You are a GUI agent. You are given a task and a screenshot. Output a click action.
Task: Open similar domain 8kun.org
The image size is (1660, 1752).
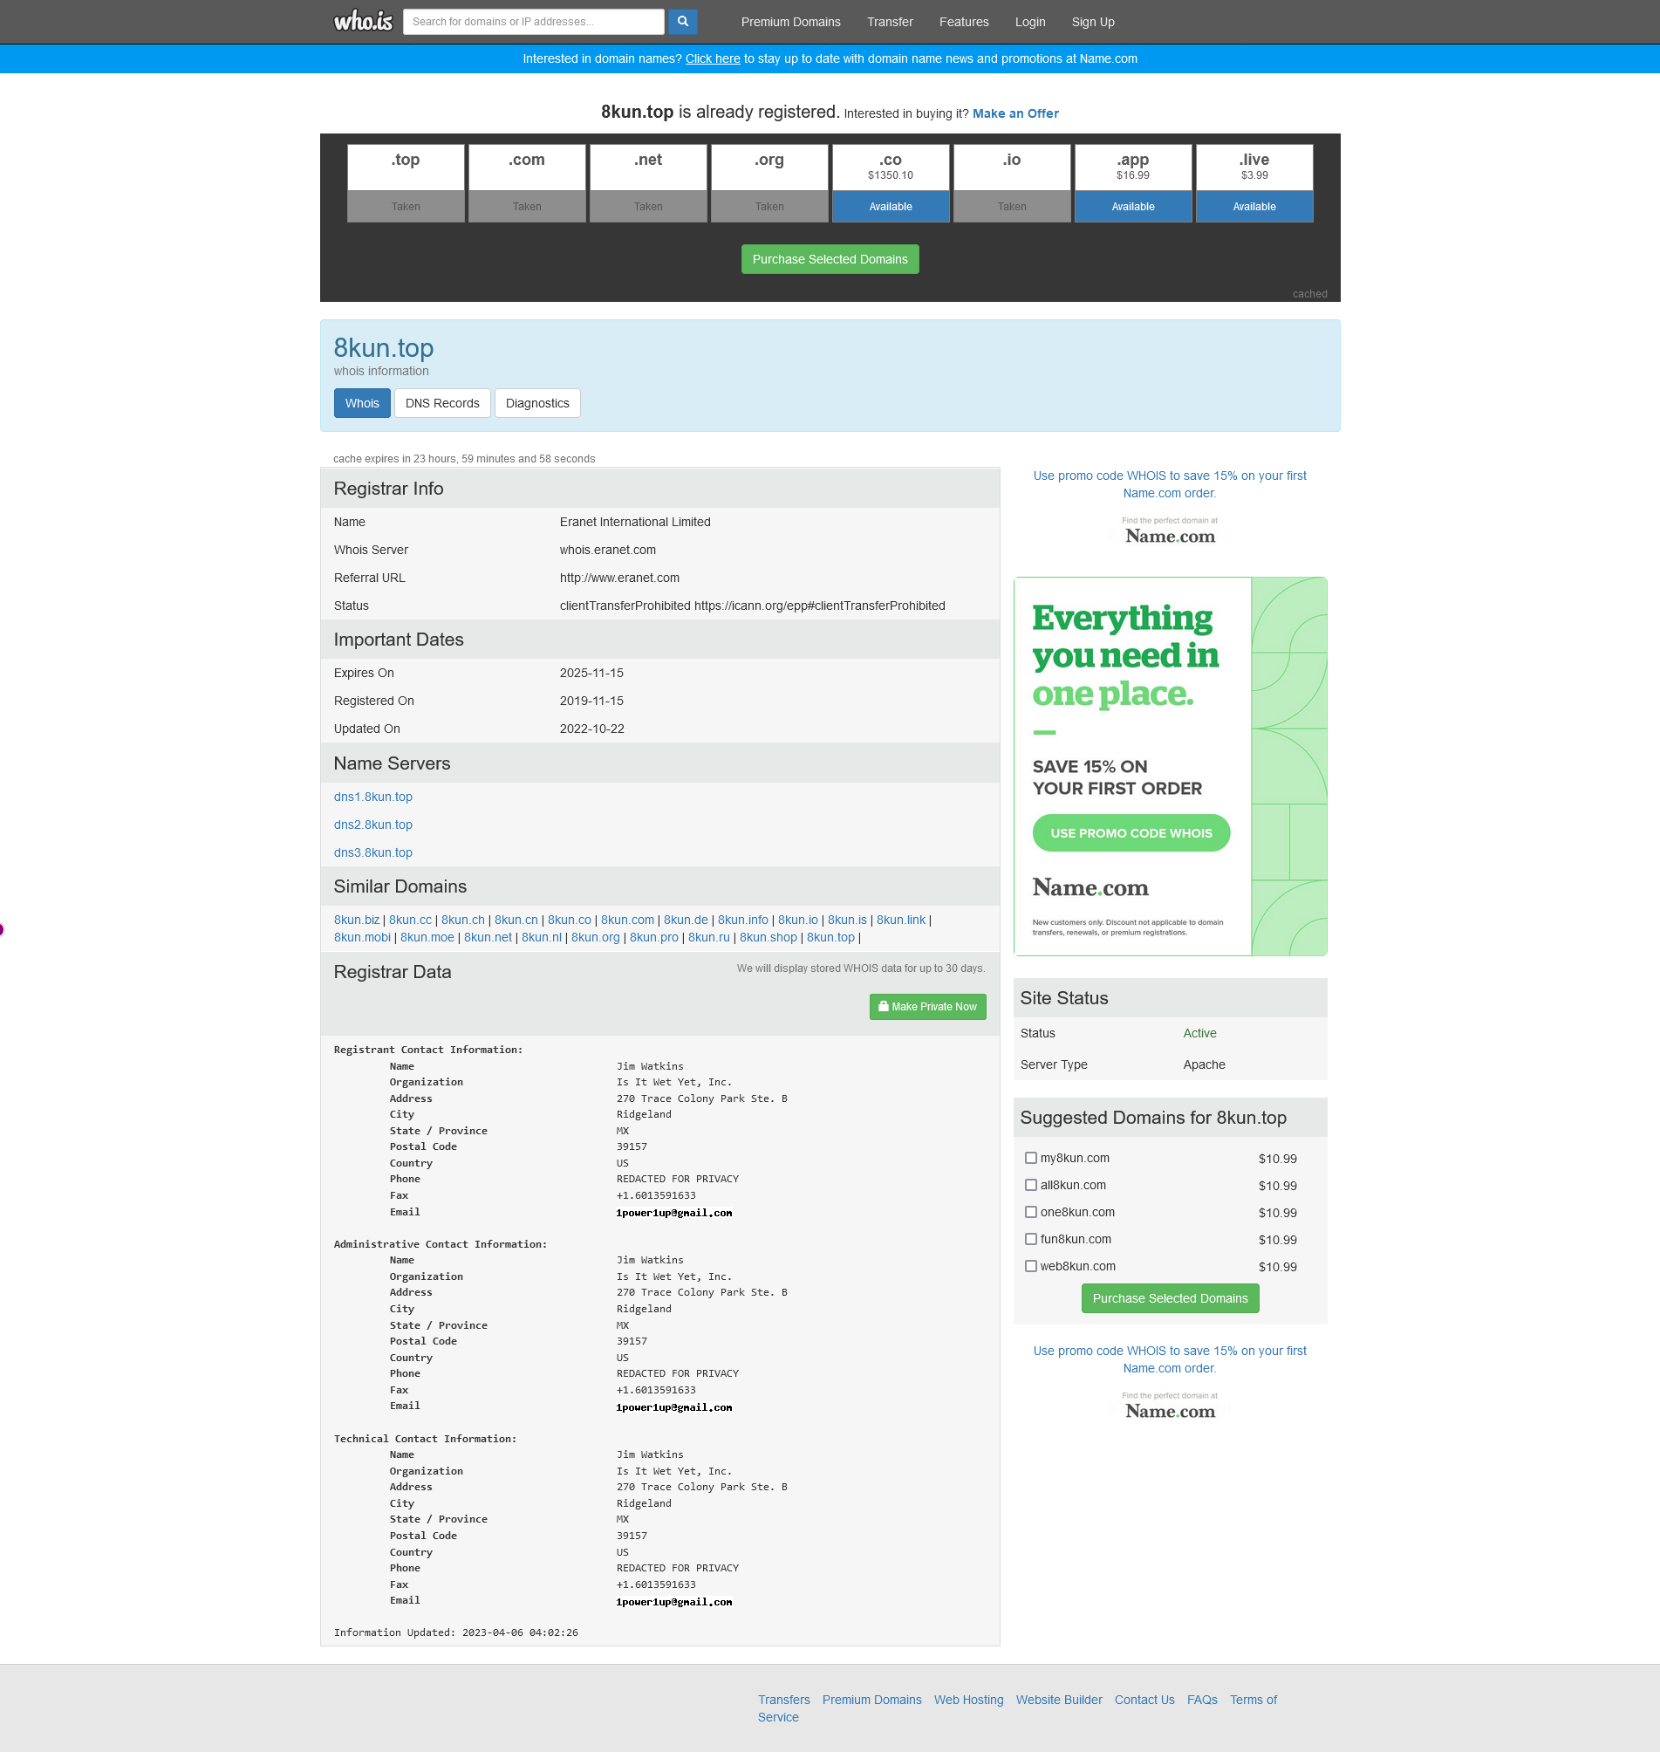(596, 938)
